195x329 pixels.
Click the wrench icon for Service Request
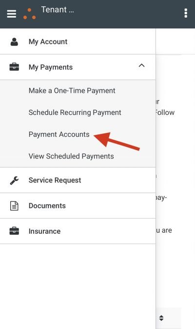(14, 180)
